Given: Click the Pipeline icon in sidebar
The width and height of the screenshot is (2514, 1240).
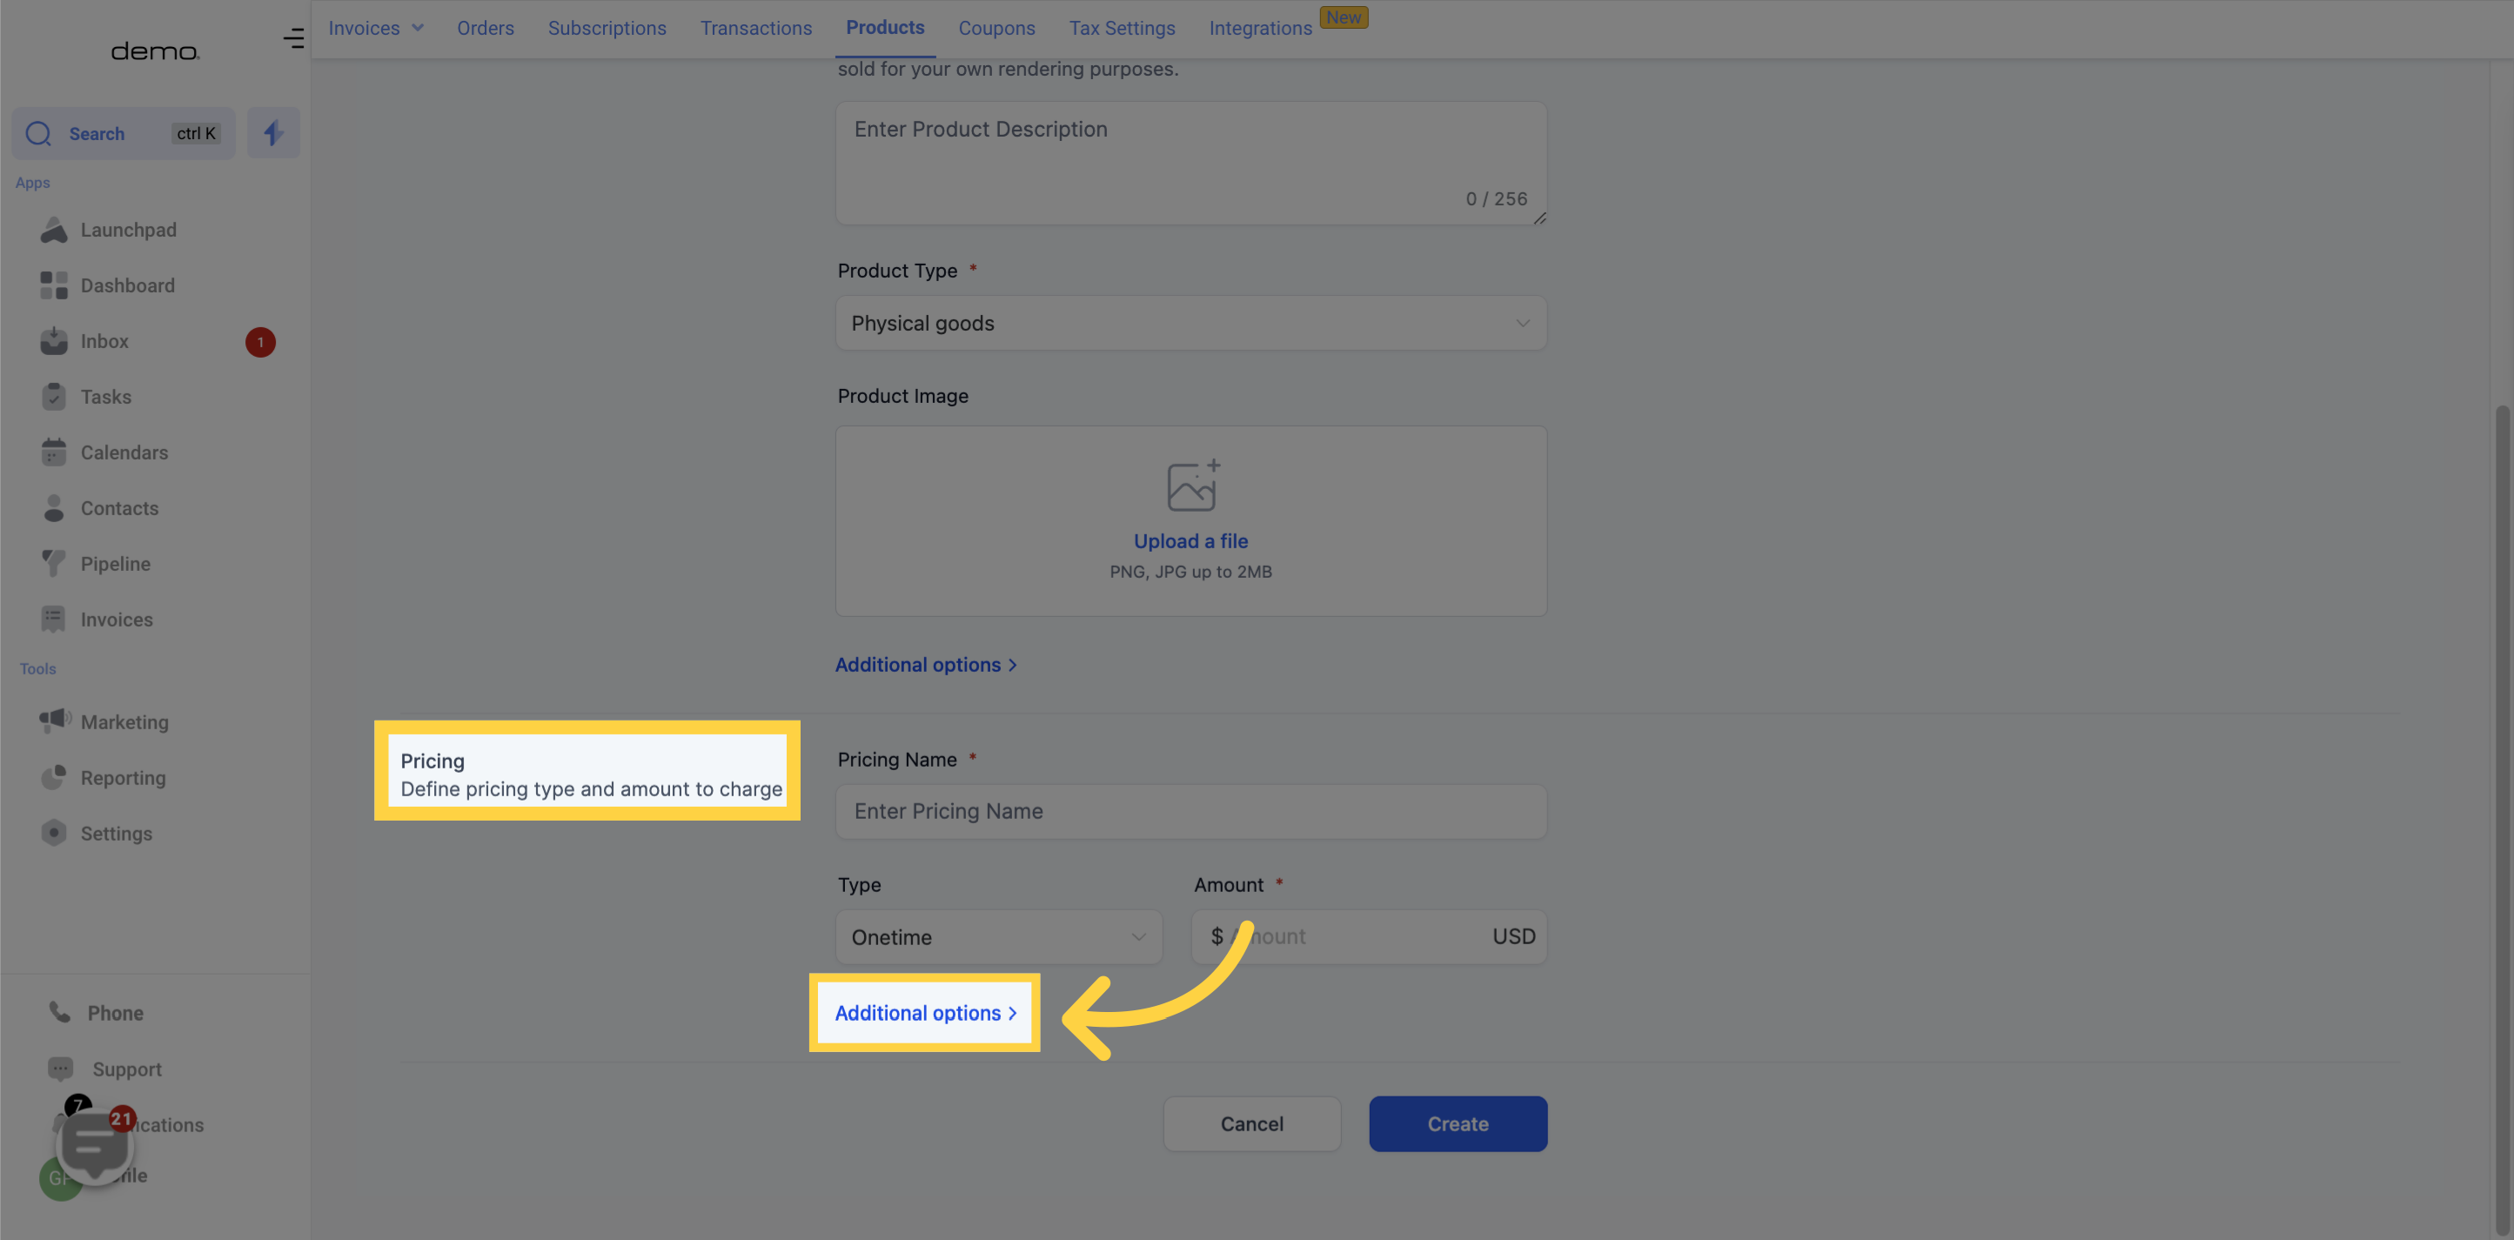Looking at the screenshot, I should coord(53,563).
